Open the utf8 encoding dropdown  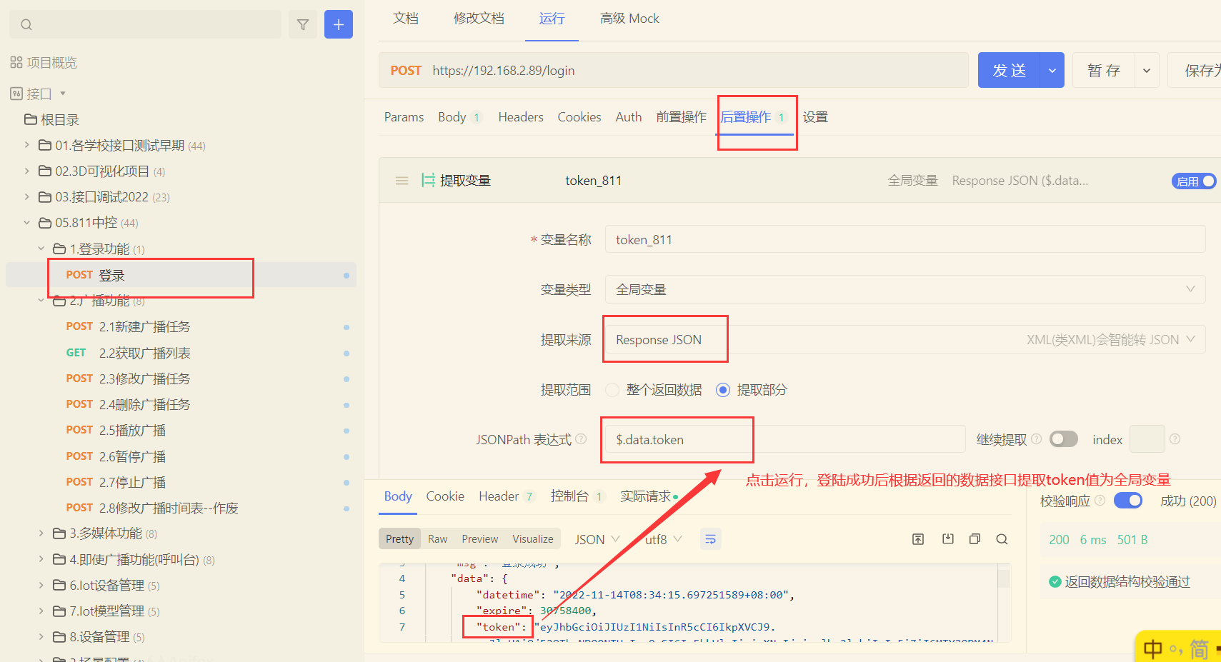664,539
